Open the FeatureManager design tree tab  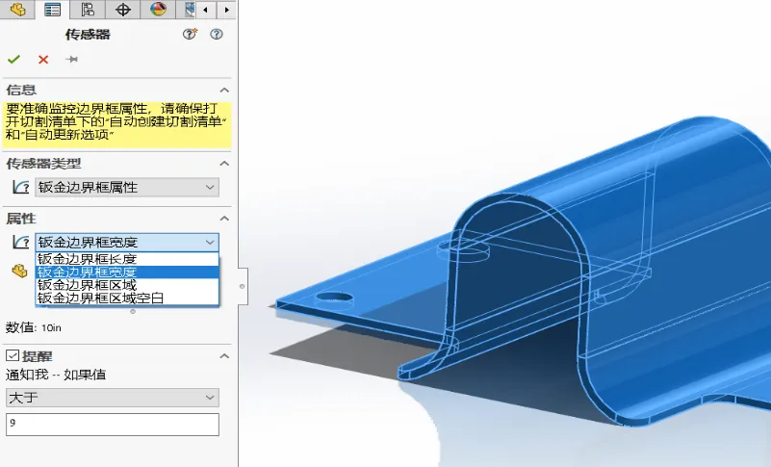click(17, 10)
